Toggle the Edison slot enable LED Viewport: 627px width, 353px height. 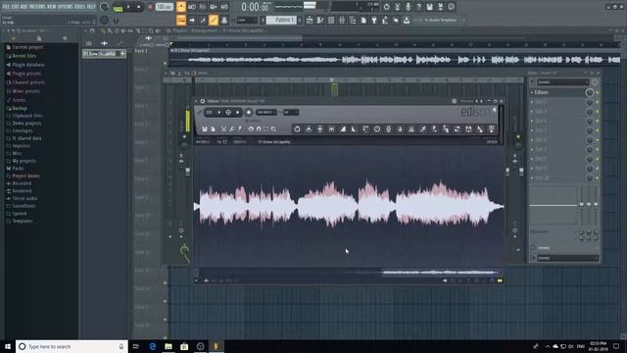pos(598,92)
